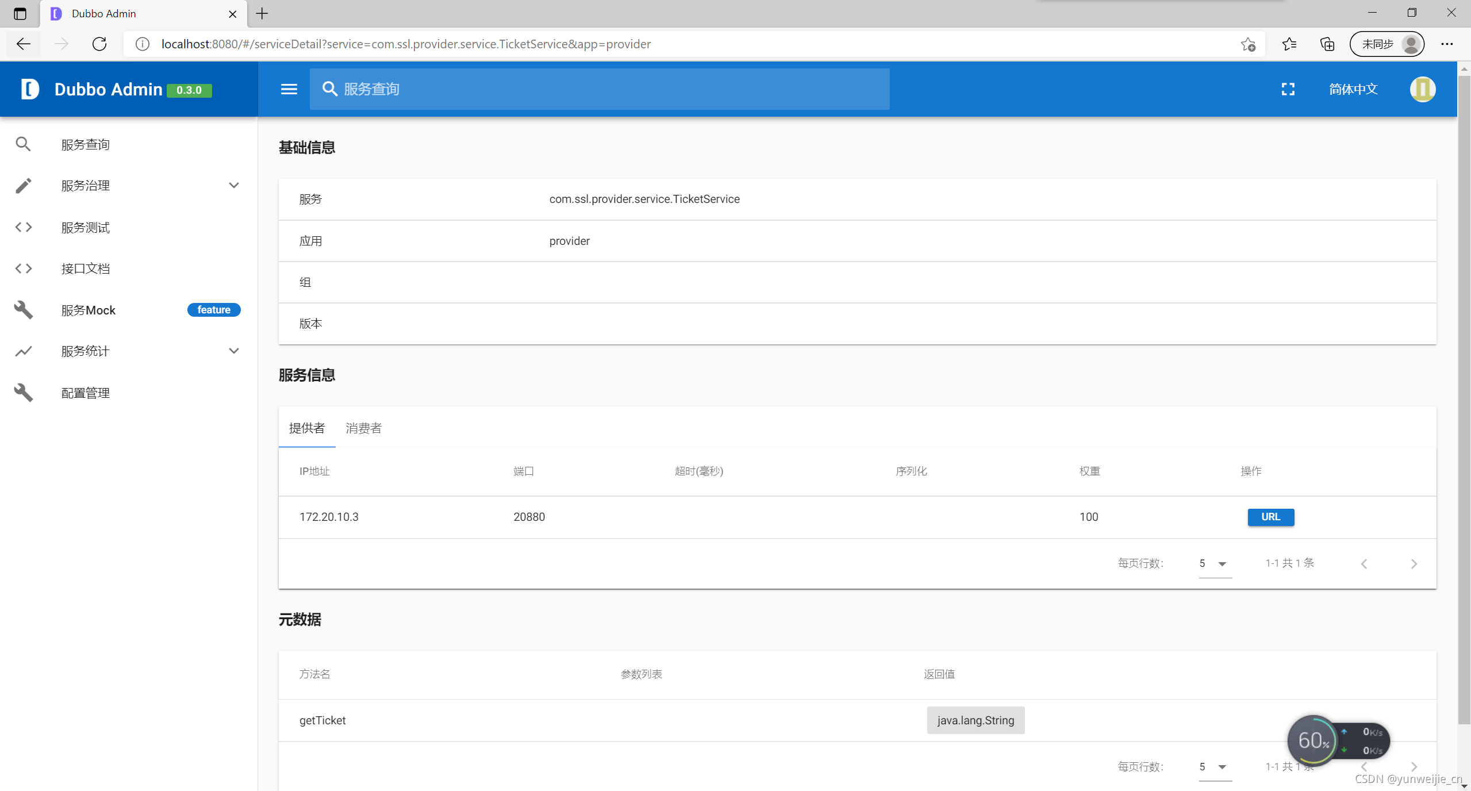Viewport: 1471px width, 791px height.
Task: Open the user avatar in header
Action: [1422, 89]
